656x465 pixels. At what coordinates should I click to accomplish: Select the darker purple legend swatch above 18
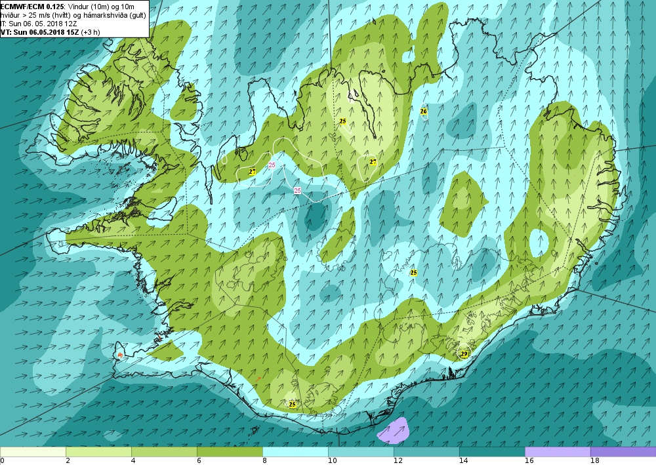623,452
